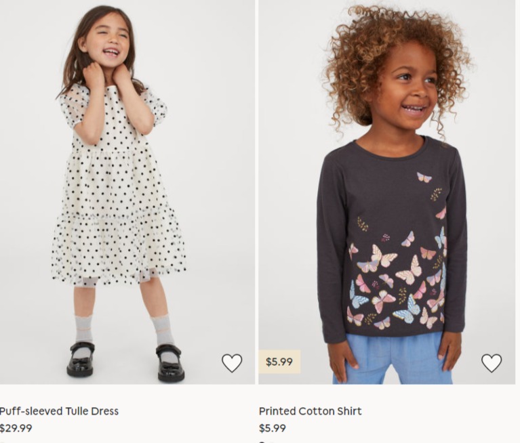The width and height of the screenshot is (520, 443).
Task: Open the polka dot tulle dress product photo
Action: click(x=127, y=192)
